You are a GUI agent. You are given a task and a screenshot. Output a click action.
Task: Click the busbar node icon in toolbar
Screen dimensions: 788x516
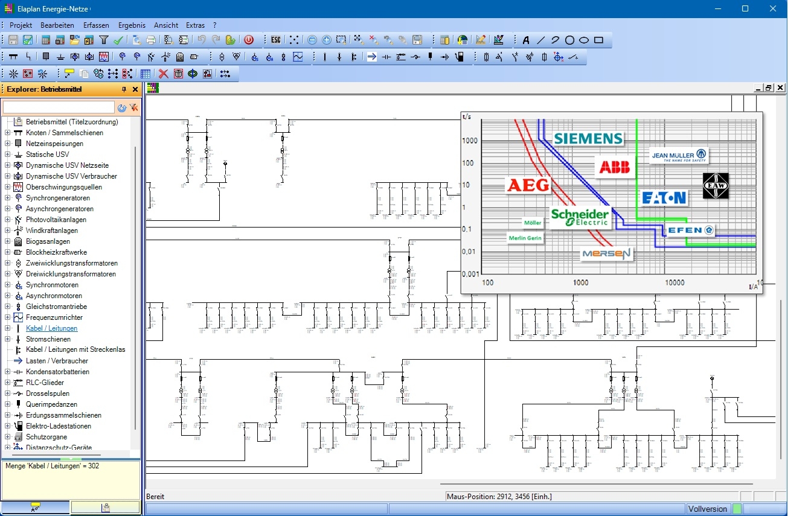pos(13,57)
